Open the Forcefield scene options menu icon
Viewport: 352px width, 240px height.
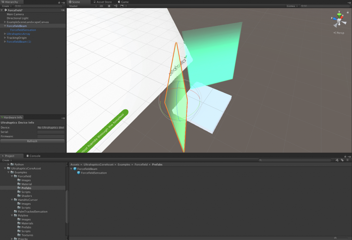click(63, 10)
